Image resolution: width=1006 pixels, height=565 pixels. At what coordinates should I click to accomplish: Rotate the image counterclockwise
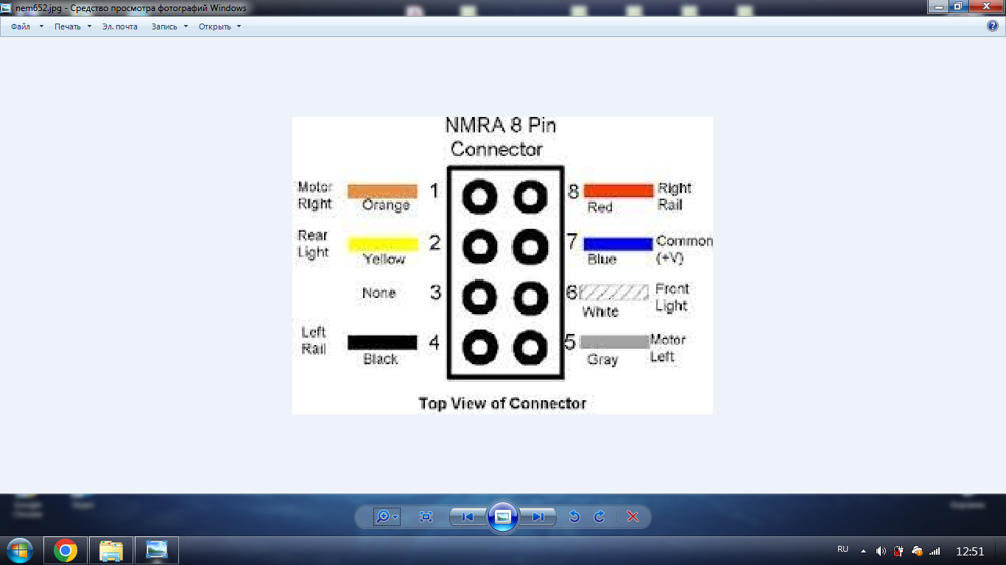point(574,517)
